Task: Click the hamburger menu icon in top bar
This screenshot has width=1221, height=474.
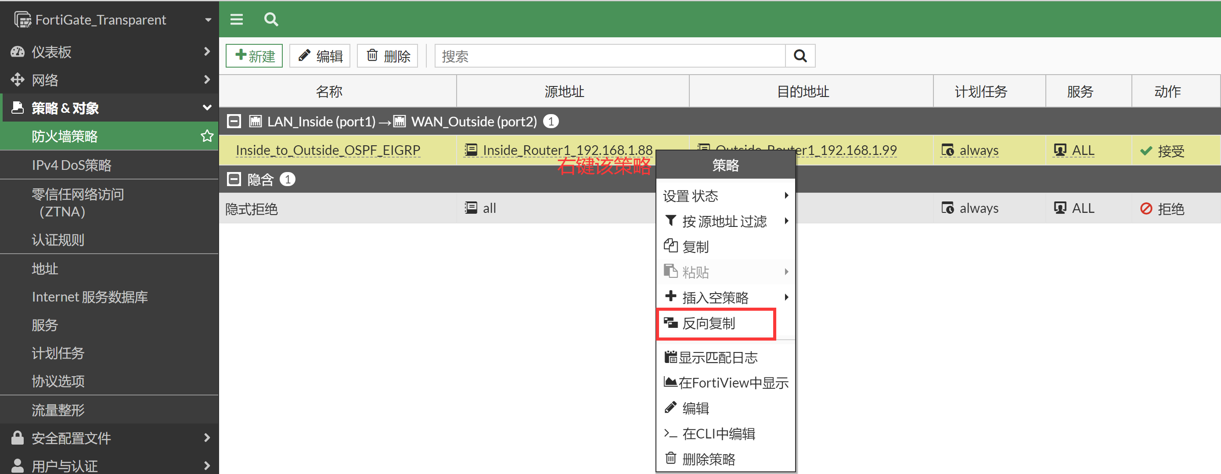Action: tap(237, 19)
